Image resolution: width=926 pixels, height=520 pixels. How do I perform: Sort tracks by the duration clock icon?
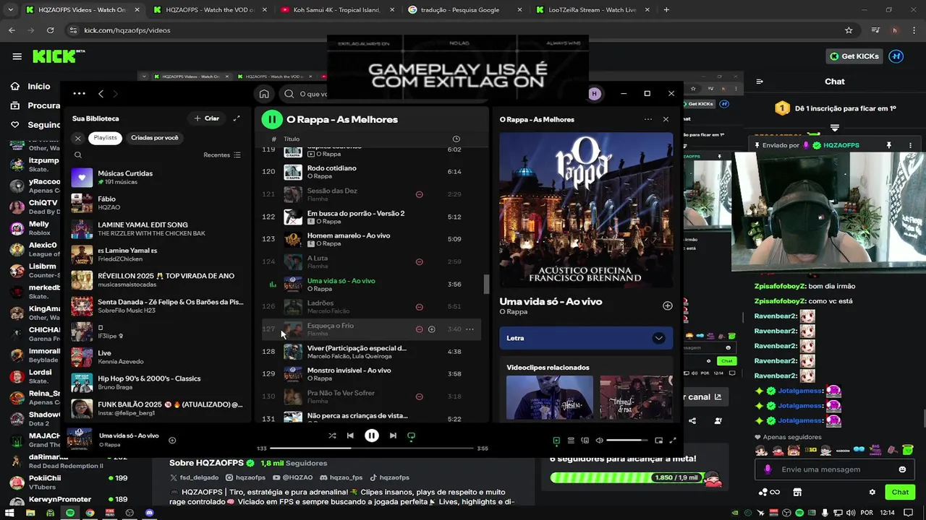pyautogui.click(x=456, y=139)
